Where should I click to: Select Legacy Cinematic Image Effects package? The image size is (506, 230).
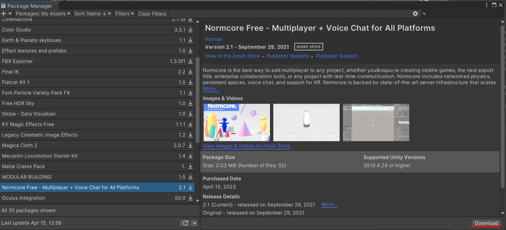[97, 135]
